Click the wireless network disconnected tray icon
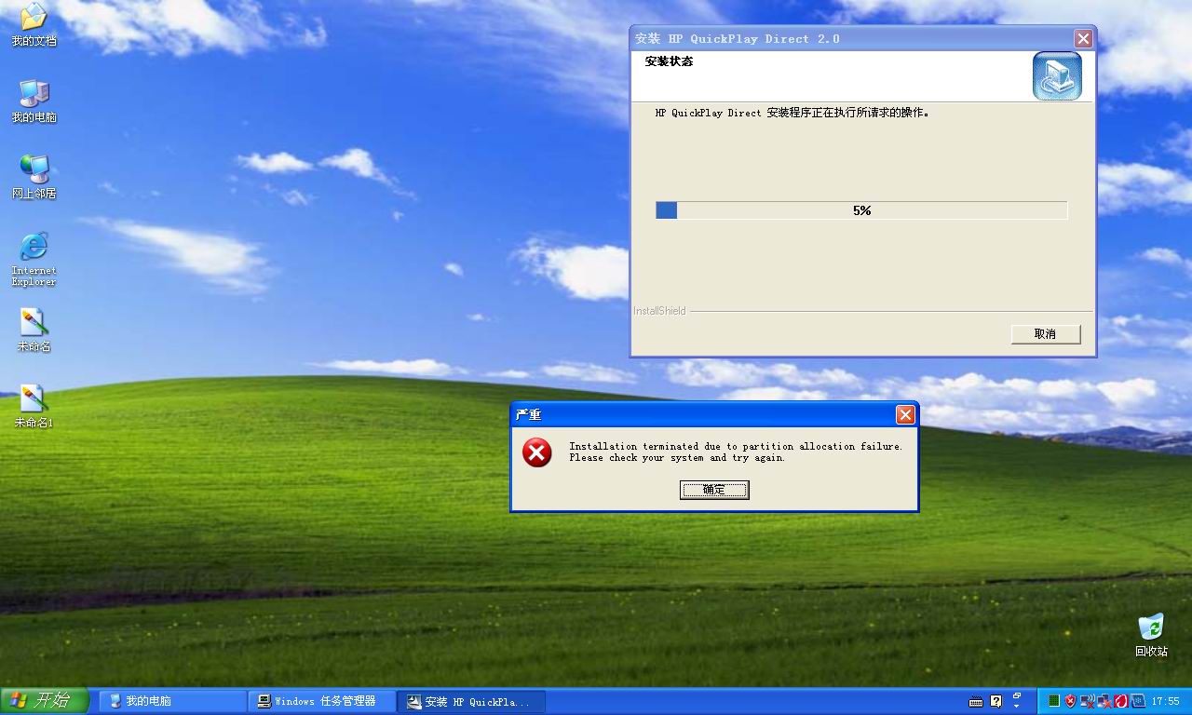 [1088, 701]
